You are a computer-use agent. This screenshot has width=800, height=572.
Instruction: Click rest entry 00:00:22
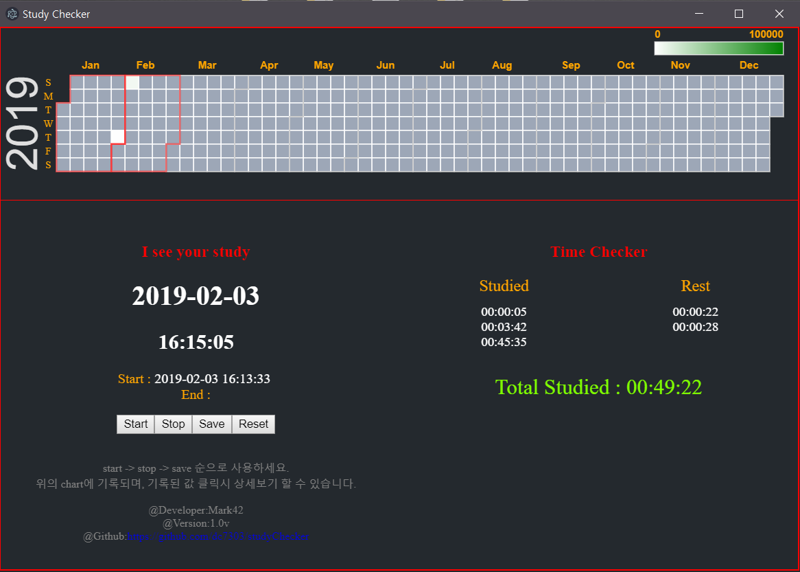click(696, 312)
